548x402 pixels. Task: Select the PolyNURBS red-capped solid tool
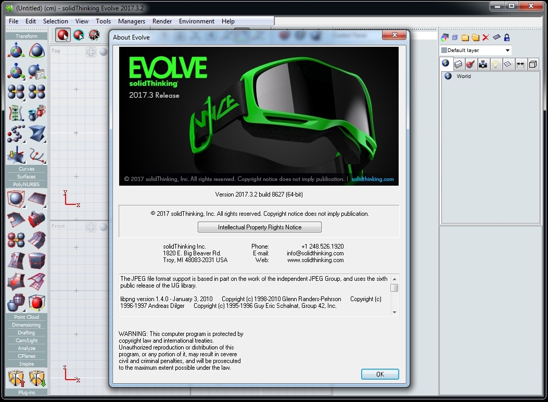pyautogui.click(x=37, y=219)
